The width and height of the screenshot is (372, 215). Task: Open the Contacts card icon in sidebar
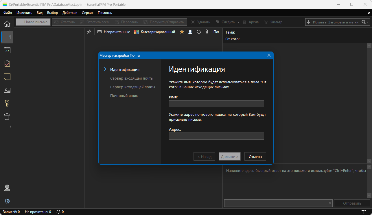pos(7,90)
